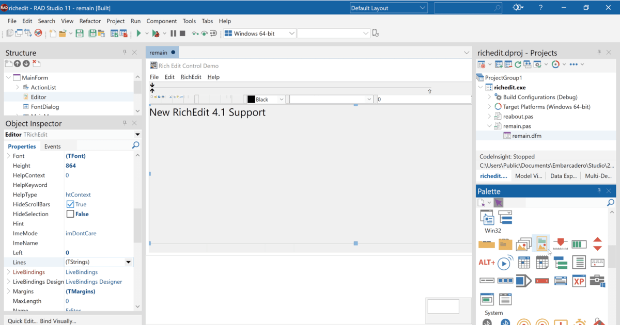Screen dimensions: 620x325
Task: Open the Default Layout dropdown
Action: [423, 8]
